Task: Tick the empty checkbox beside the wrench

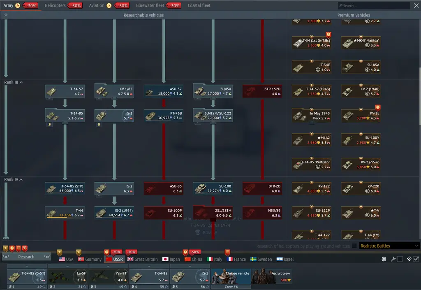Action: coord(400,259)
